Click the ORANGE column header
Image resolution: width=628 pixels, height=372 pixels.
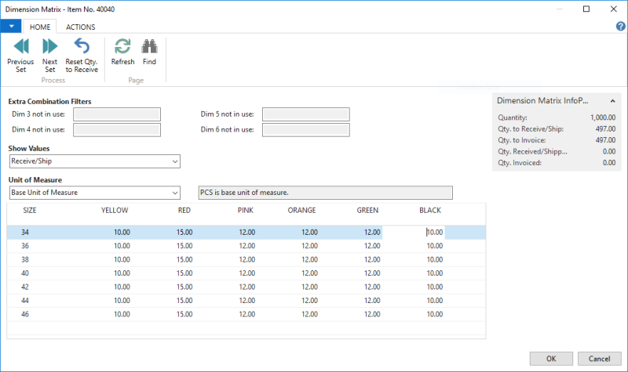tap(301, 210)
